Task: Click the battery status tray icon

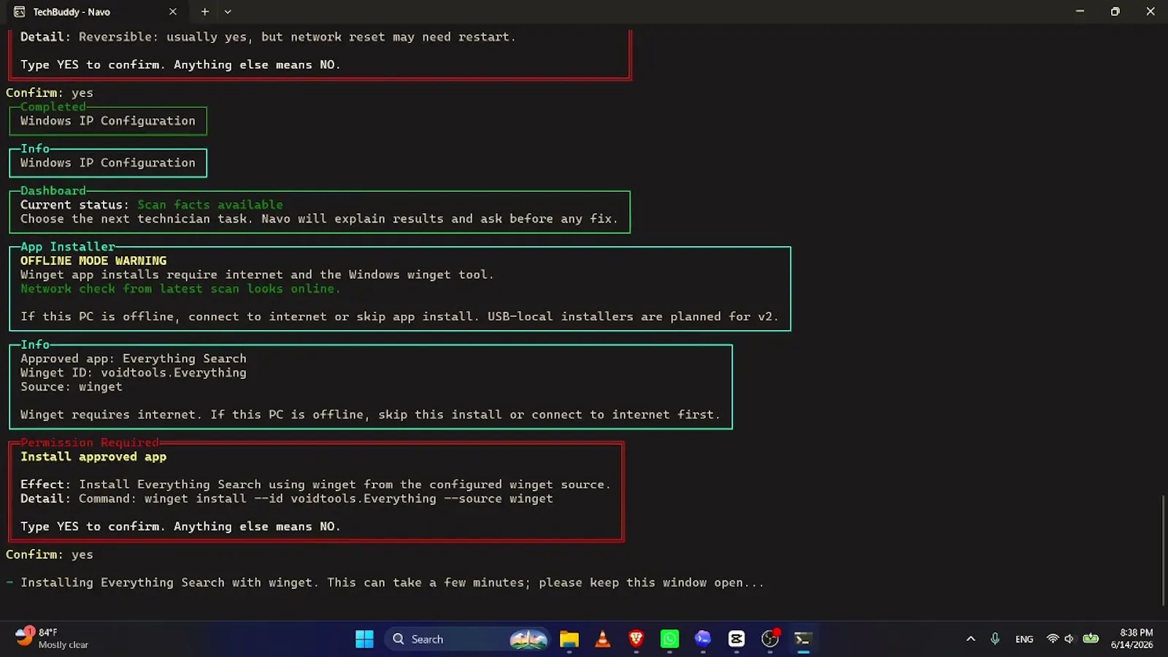Action: click(1091, 639)
